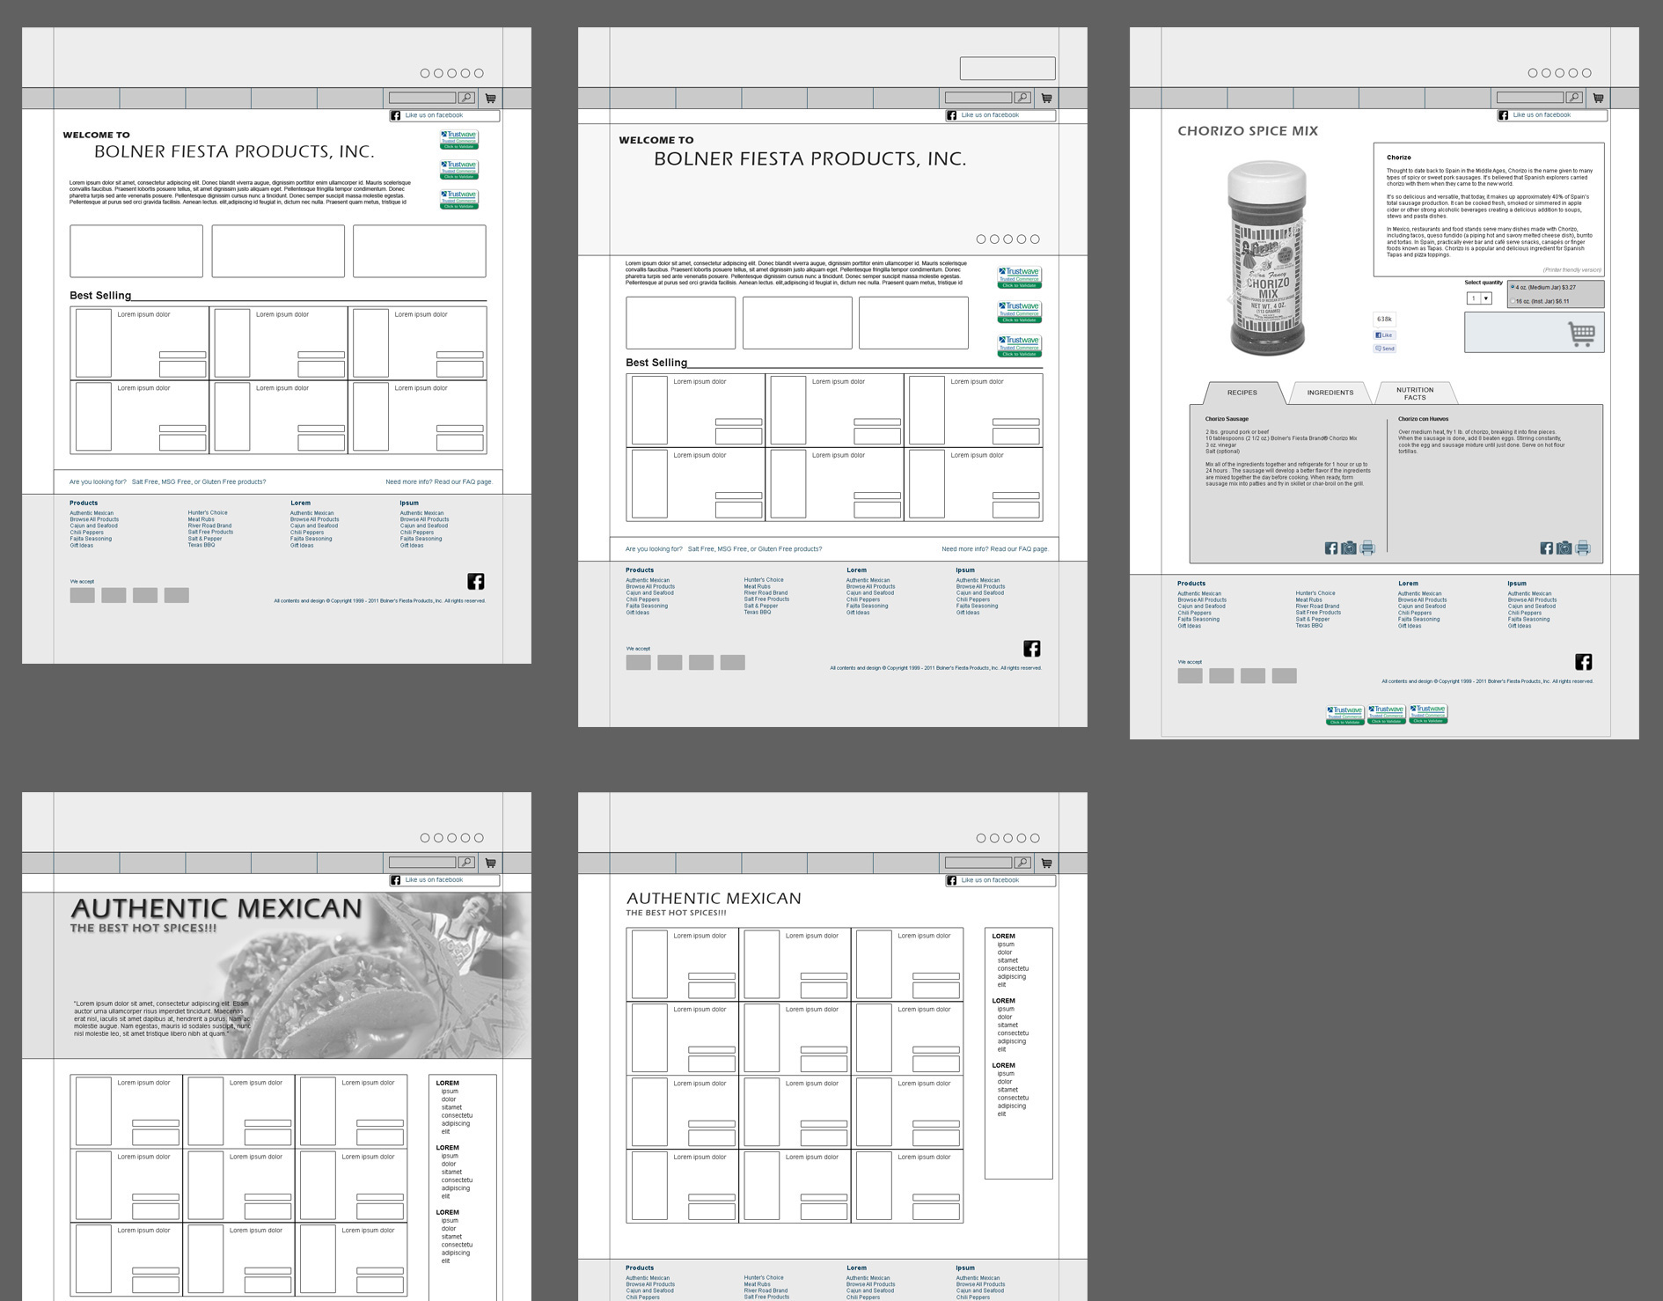
Task: Select the first carousel dot on the hero-image Authentic Mexican page
Action: (425, 838)
